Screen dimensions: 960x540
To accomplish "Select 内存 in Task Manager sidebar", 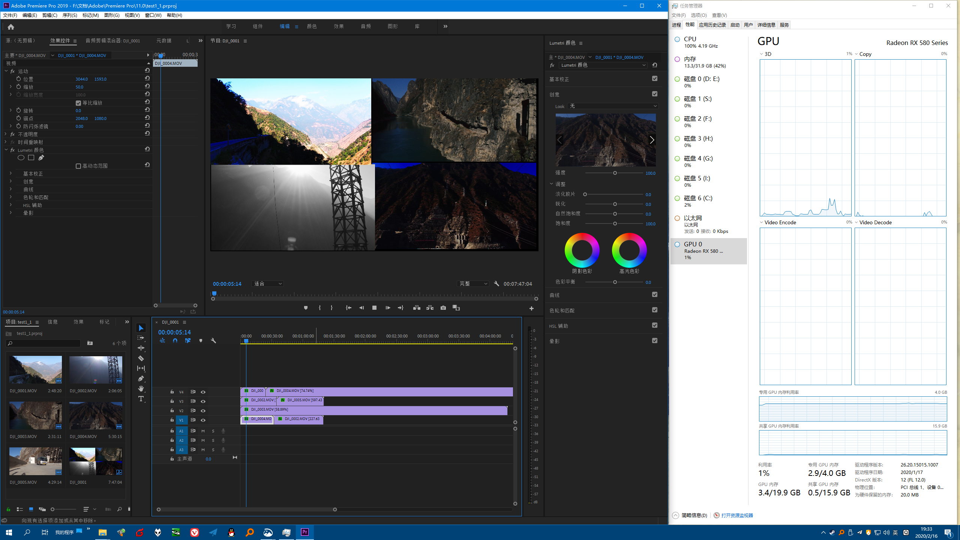I will [709, 62].
